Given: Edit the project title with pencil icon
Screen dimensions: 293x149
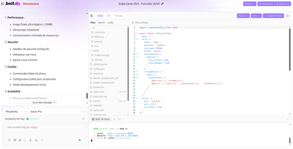Looking at the screenshot, I should [163, 4].
